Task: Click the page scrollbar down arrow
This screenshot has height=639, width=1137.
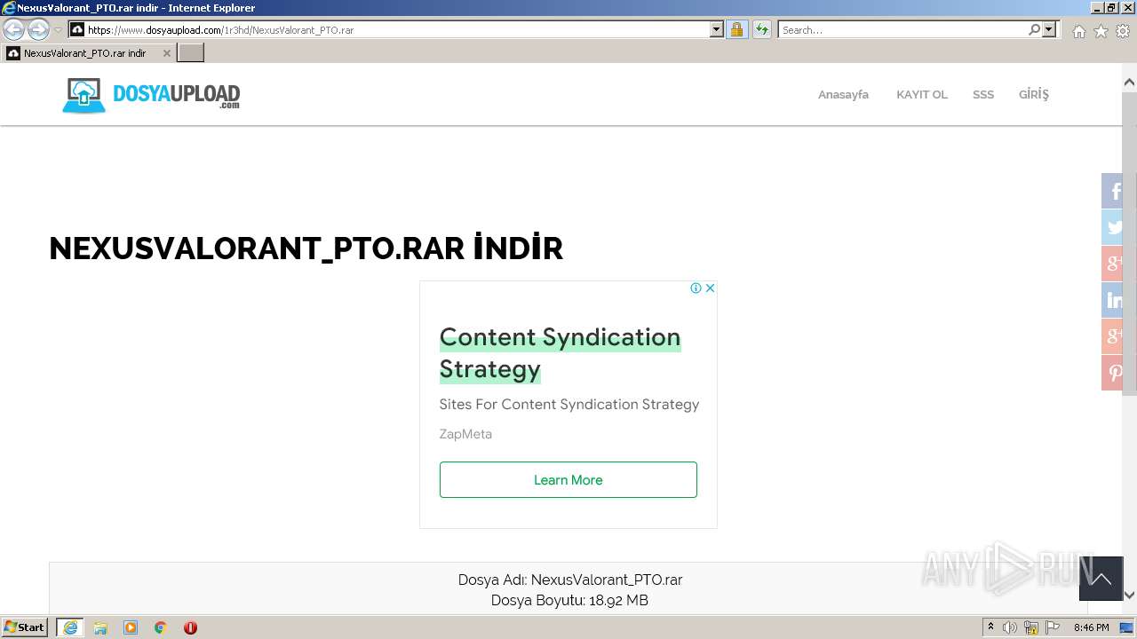Action: pos(1129,595)
